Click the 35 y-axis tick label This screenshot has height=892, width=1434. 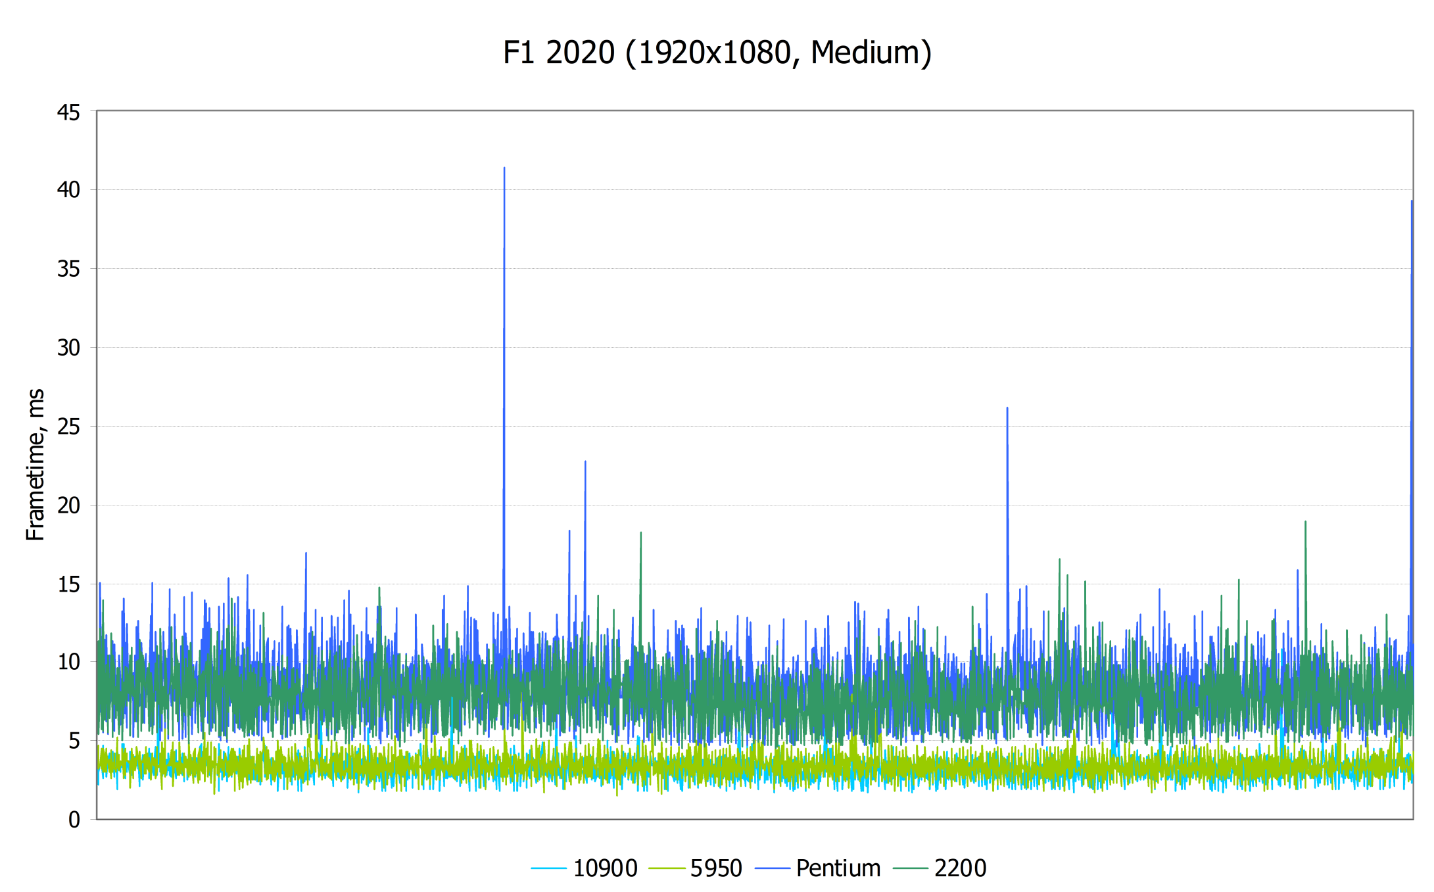click(x=68, y=269)
